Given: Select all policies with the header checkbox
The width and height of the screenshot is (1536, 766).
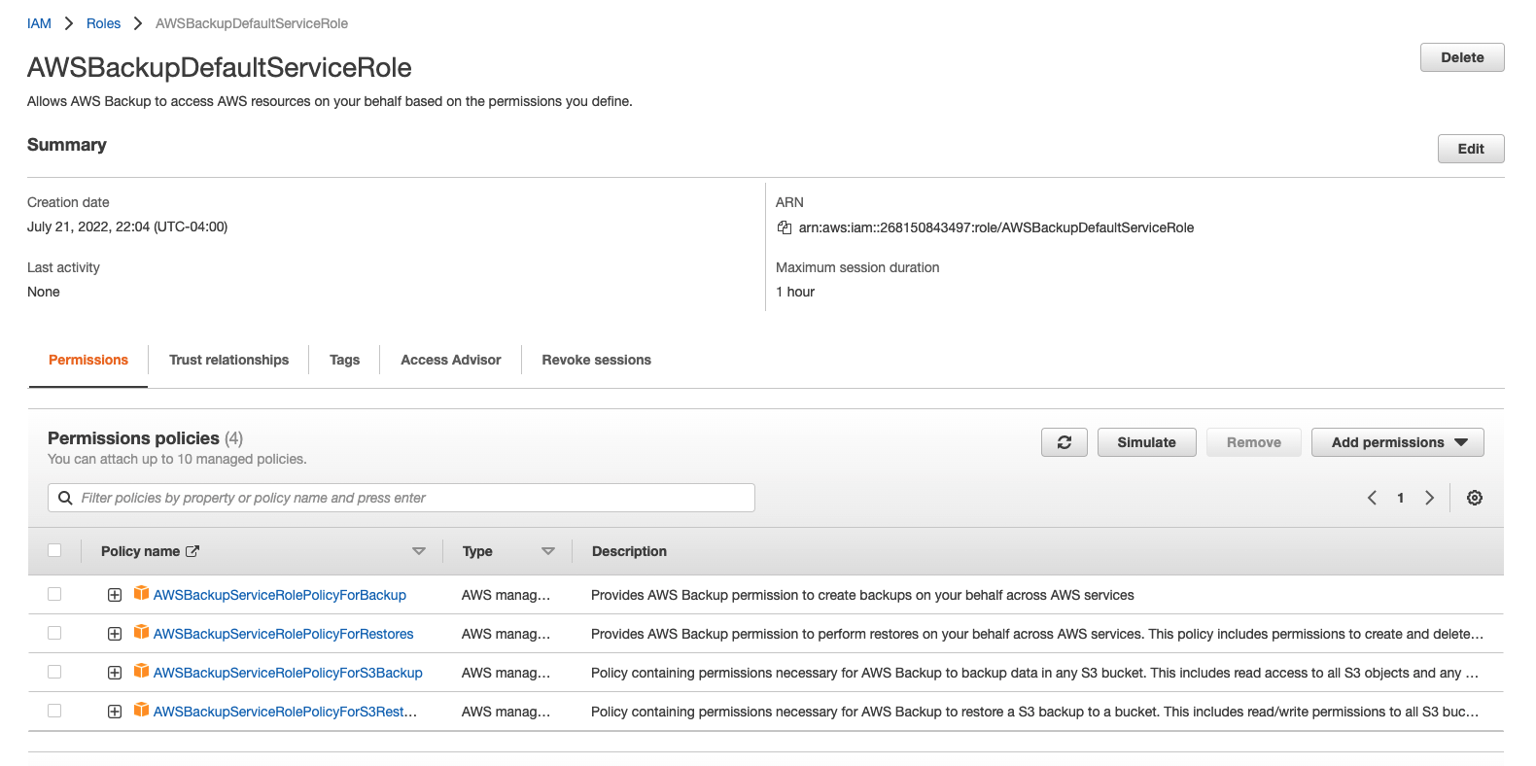Looking at the screenshot, I should pyautogui.click(x=54, y=550).
